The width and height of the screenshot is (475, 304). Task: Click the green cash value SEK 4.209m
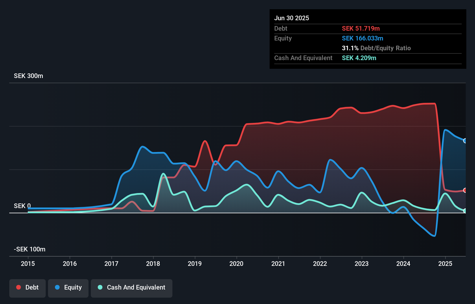point(359,58)
